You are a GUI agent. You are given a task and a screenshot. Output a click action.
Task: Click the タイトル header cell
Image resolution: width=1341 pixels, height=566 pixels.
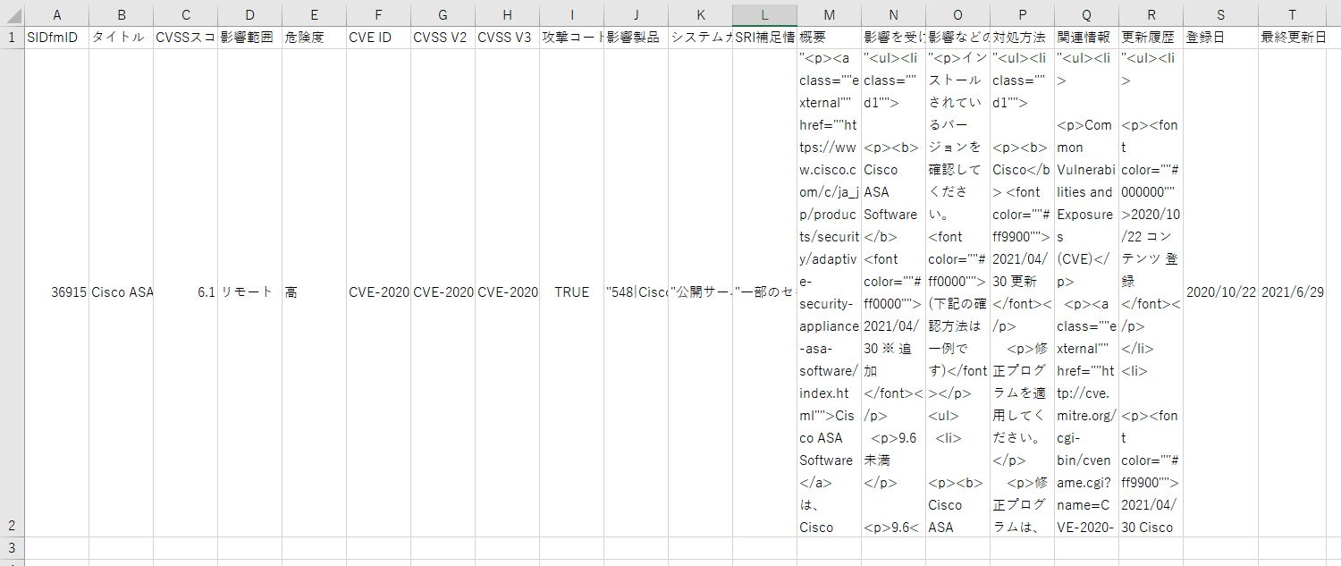(x=122, y=38)
